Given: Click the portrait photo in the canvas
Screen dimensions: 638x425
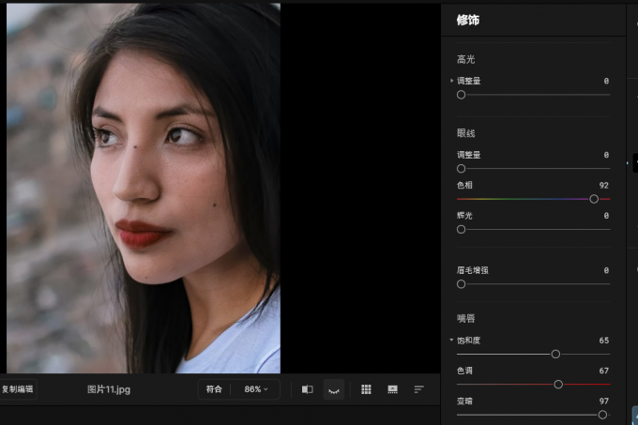Looking at the screenshot, I should (144, 189).
